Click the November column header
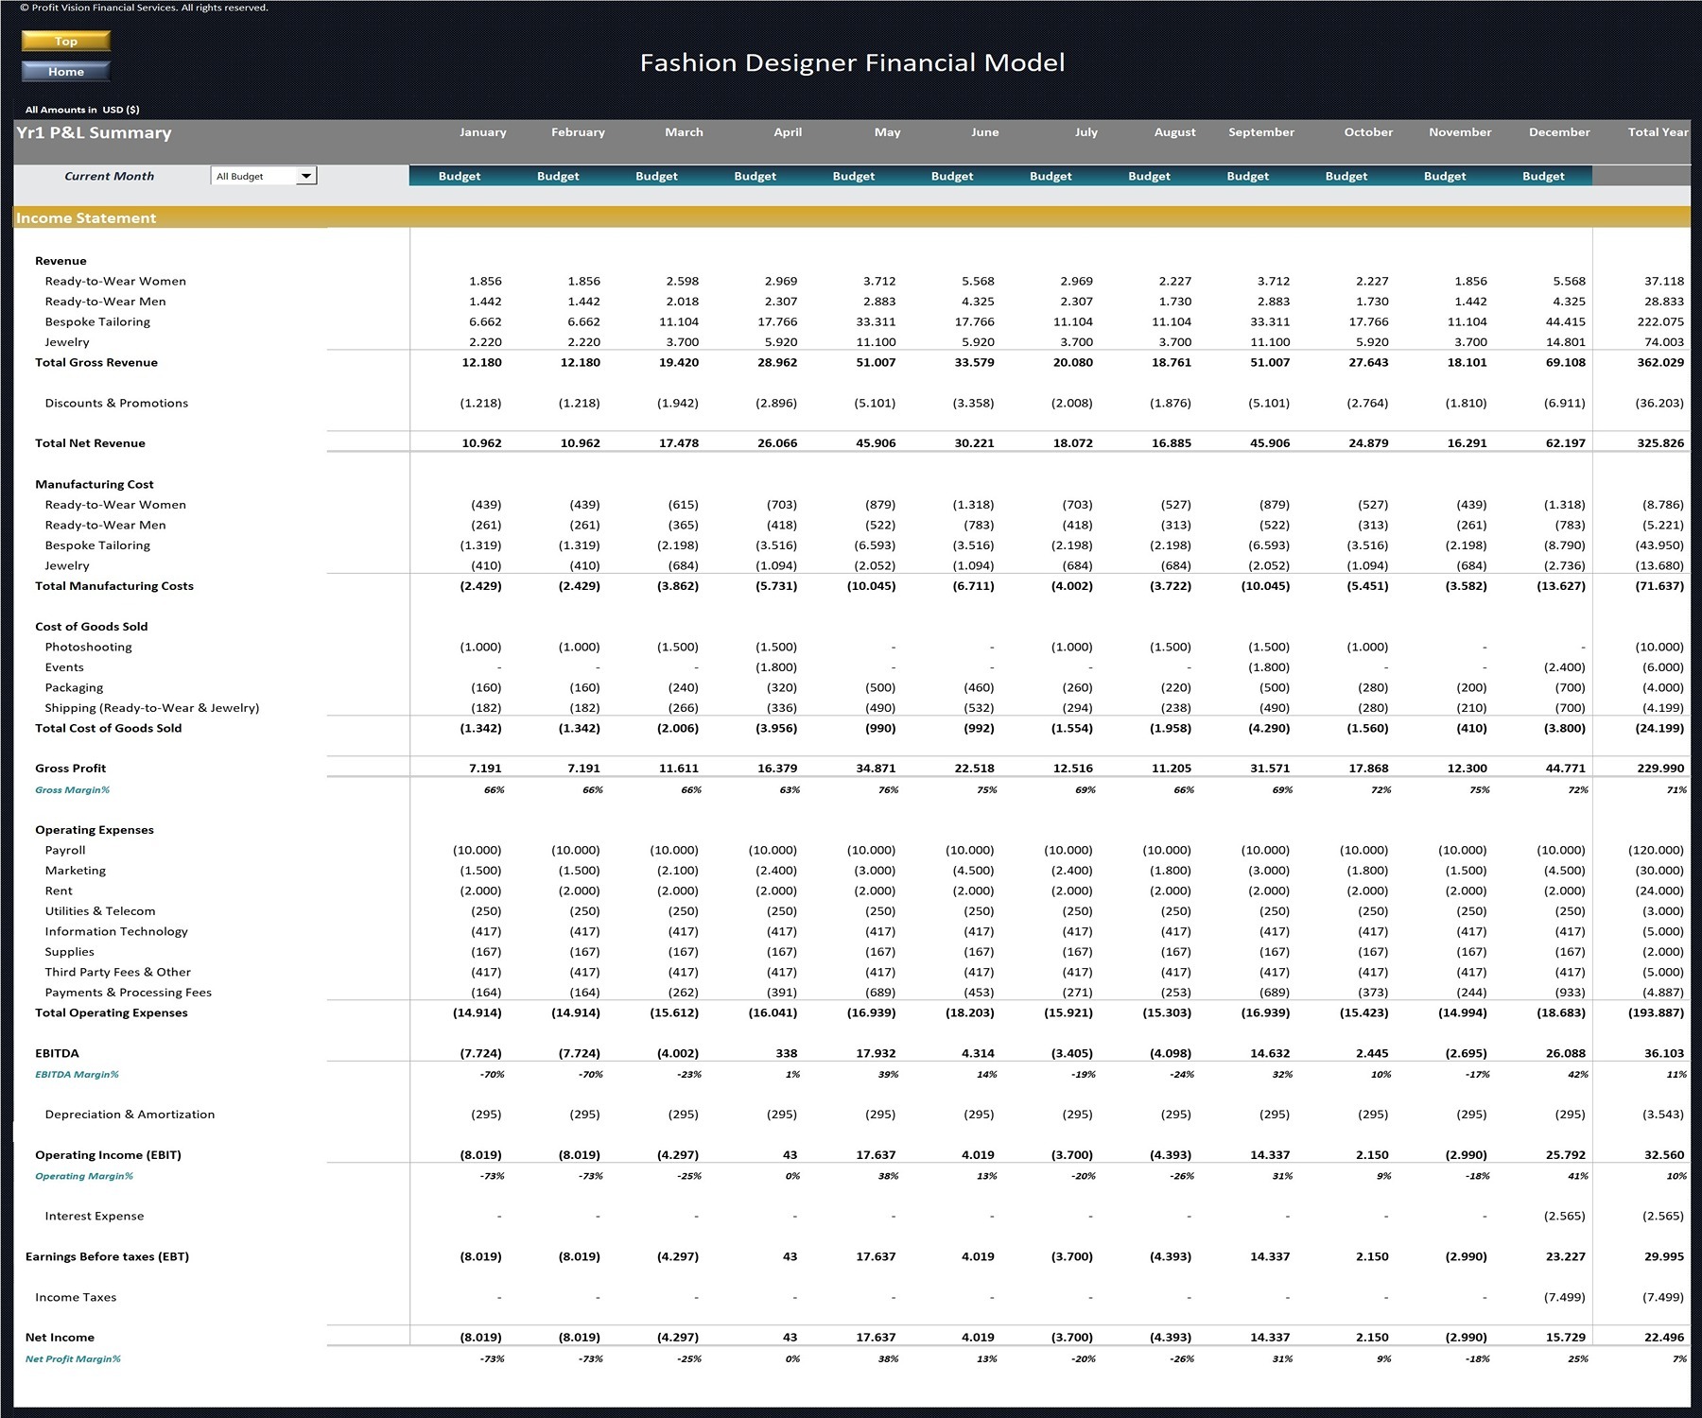The height and width of the screenshot is (1418, 1702). pos(1460,132)
